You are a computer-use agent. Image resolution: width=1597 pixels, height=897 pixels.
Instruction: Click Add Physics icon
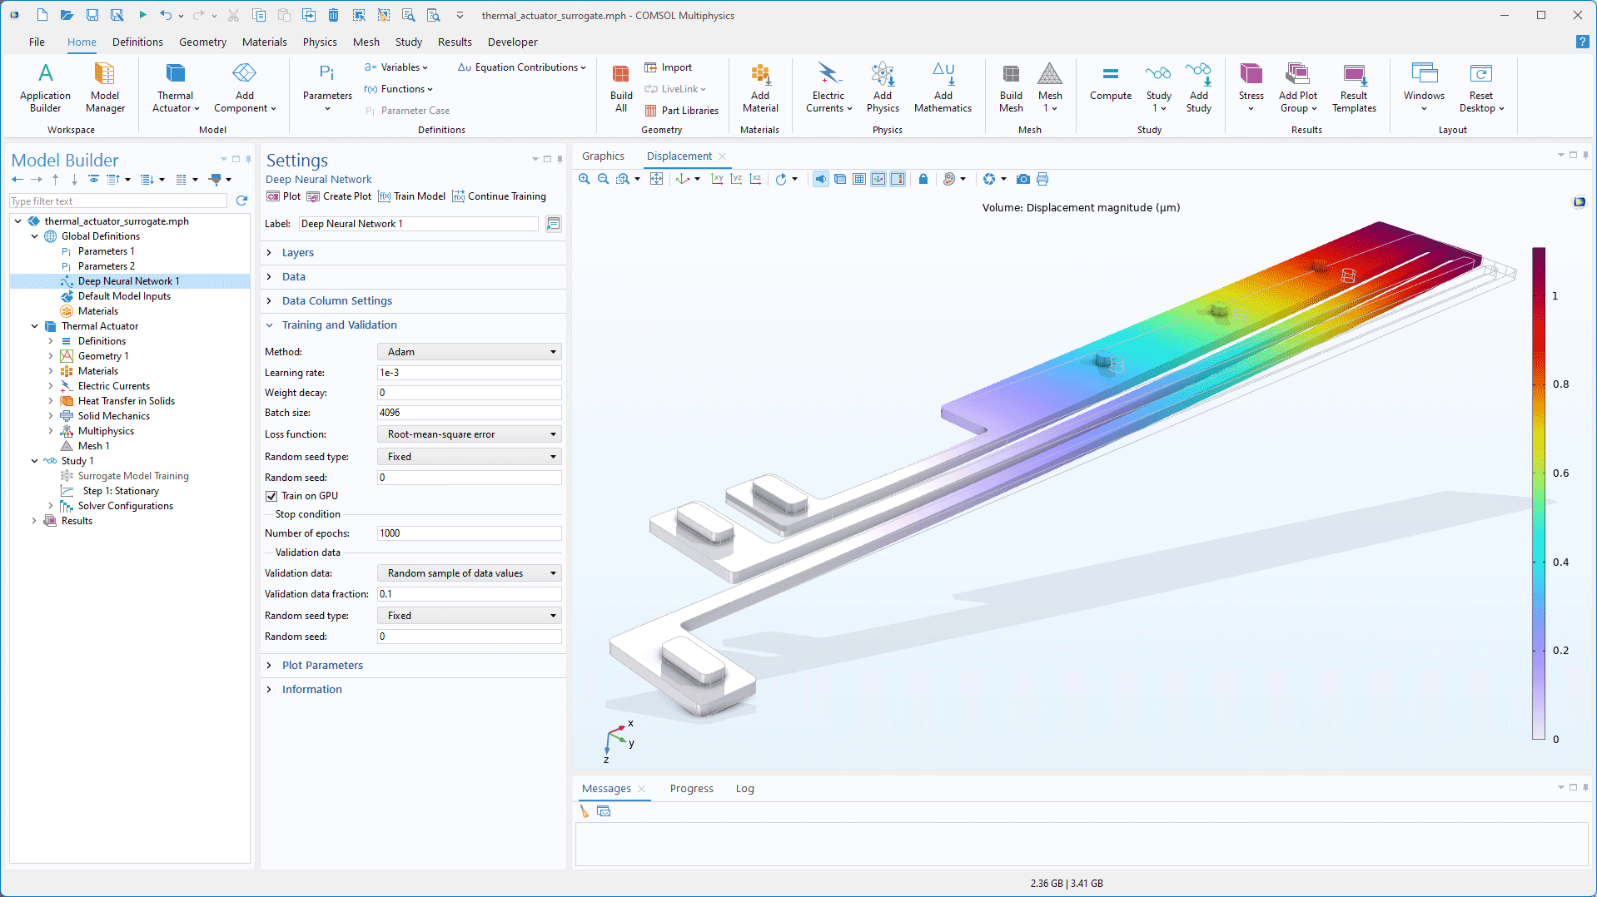pyautogui.click(x=883, y=88)
